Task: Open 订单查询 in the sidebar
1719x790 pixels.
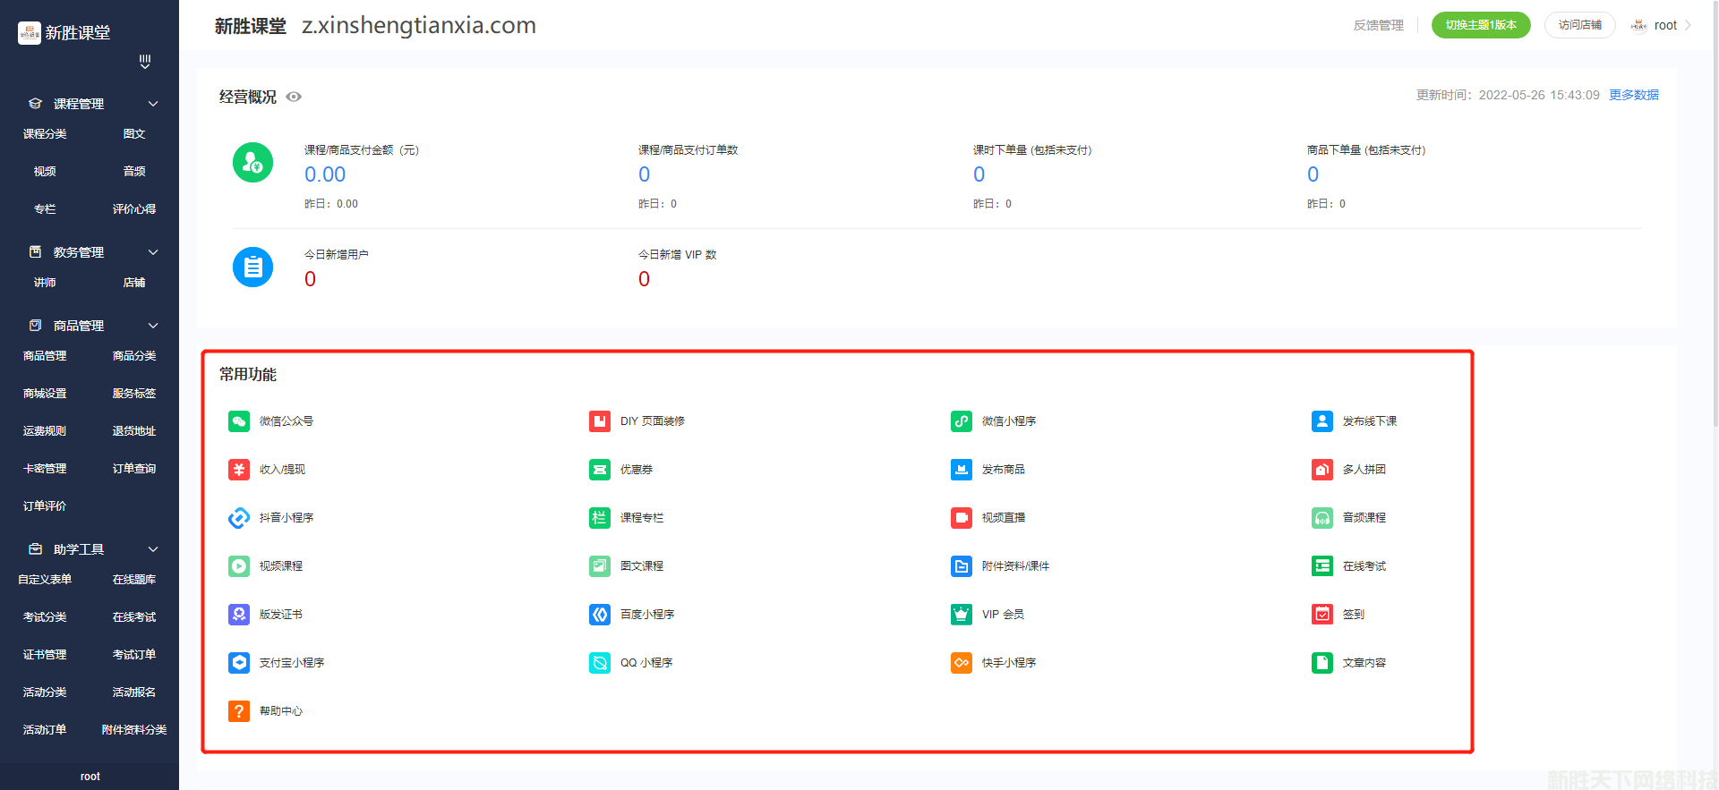Action: pyautogui.click(x=134, y=469)
